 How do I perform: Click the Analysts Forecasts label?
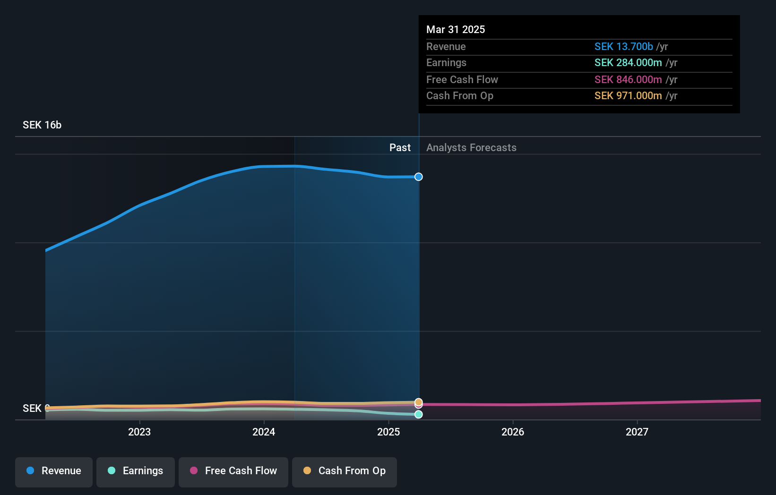471,147
